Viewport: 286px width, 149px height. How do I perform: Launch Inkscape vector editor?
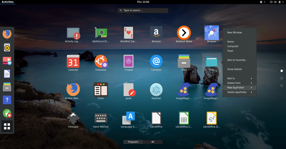point(73,118)
